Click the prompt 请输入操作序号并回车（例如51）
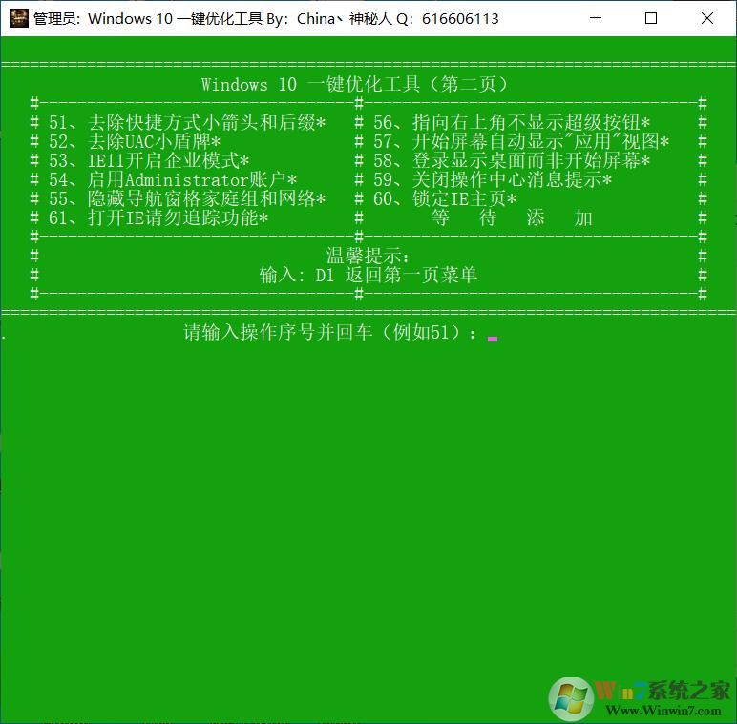The width and height of the screenshot is (737, 724). click(329, 332)
